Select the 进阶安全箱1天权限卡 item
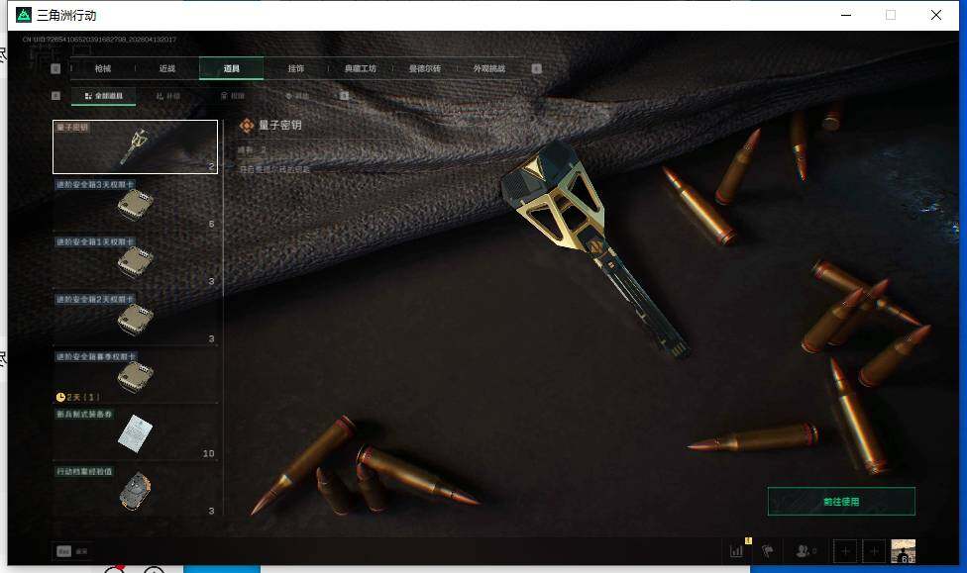Image resolution: width=967 pixels, height=573 pixels. point(135,261)
